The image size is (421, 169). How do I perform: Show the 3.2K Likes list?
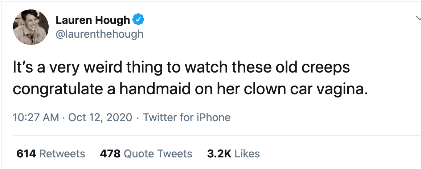(x=233, y=154)
